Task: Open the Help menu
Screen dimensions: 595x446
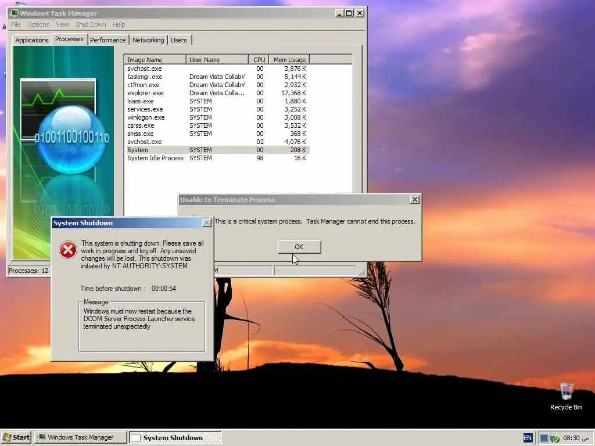Action: [119, 24]
